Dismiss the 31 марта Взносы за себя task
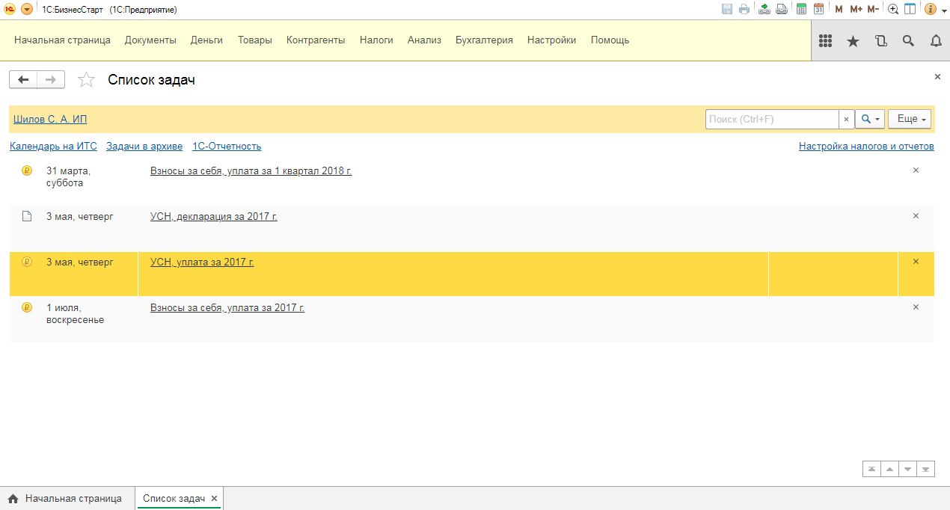 tap(916, 170)
